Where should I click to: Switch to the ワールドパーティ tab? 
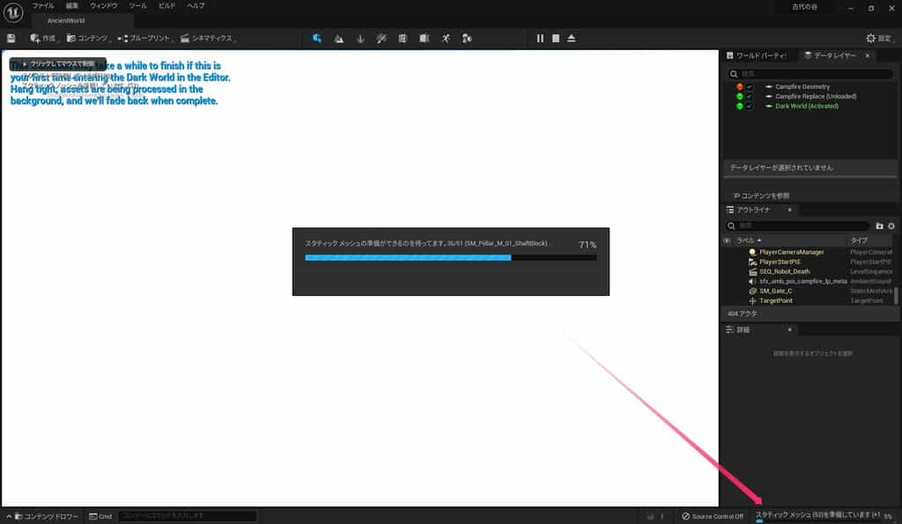pos(756,55)
